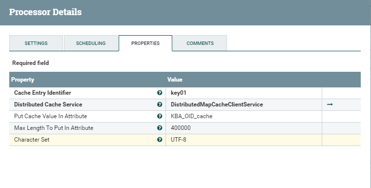
Task: Open help for Distributed Cache Service
Action: tap(160, 104)
